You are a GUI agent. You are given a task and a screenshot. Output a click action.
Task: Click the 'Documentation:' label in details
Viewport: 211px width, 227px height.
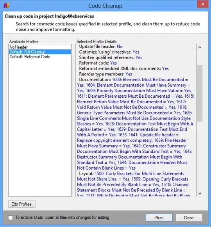click(95, 80)
